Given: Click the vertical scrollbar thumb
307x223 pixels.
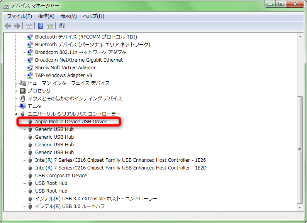Looking at the screenshot, I should [300, 150].
